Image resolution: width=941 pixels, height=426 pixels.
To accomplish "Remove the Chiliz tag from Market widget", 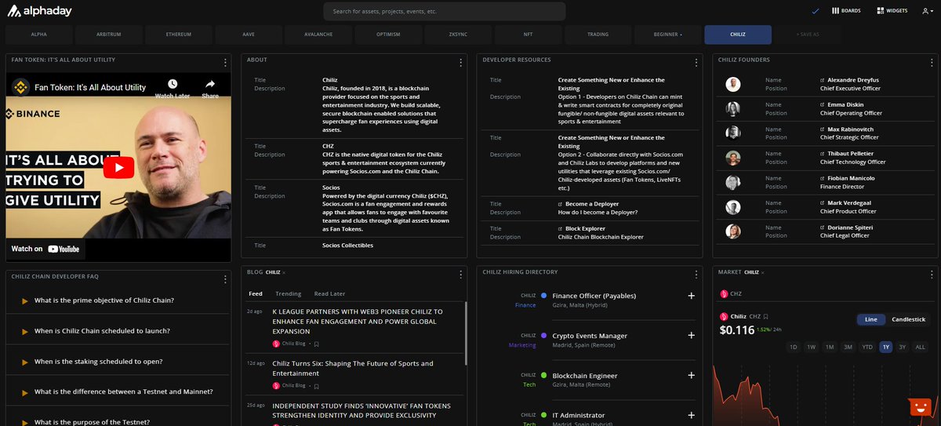I will click(x=761, y=273).
